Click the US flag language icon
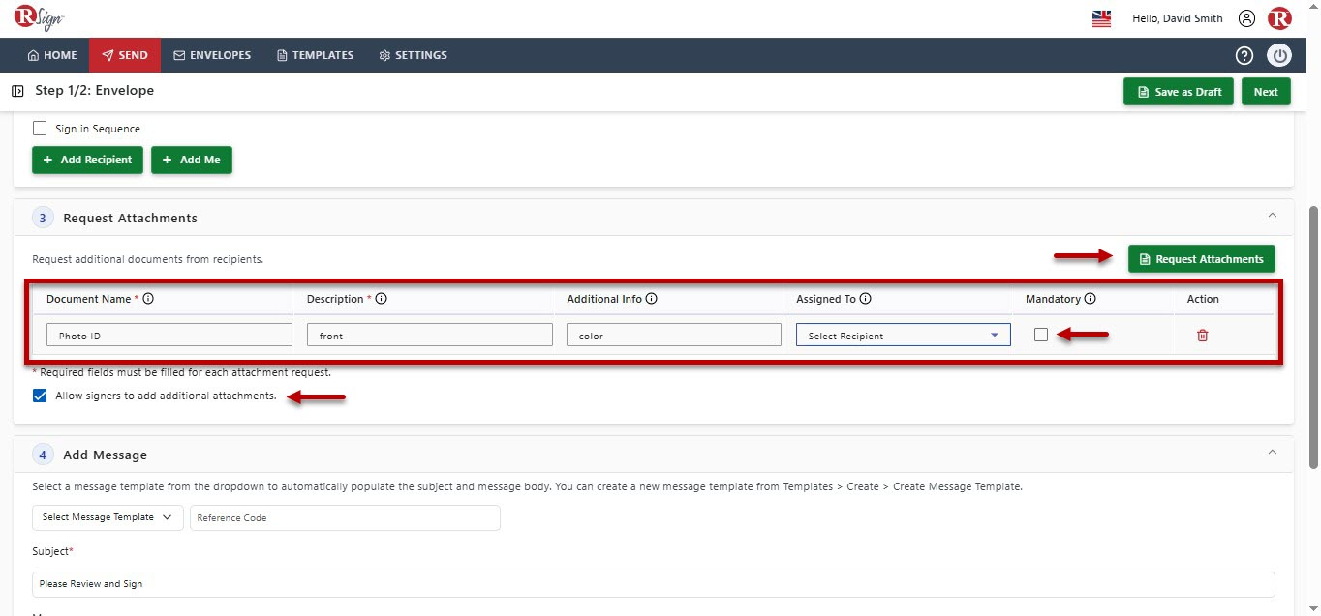Screen dimensions: 1321x616 (1101, 18)
